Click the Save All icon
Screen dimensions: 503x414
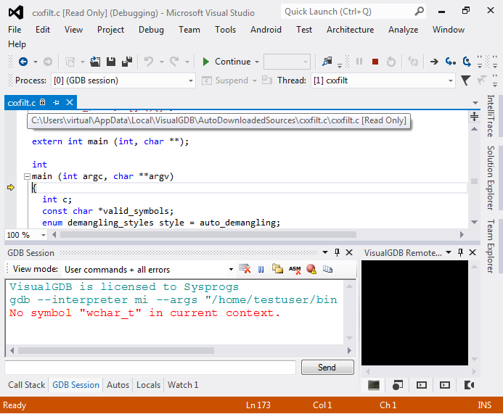click(x=127, y=62)
